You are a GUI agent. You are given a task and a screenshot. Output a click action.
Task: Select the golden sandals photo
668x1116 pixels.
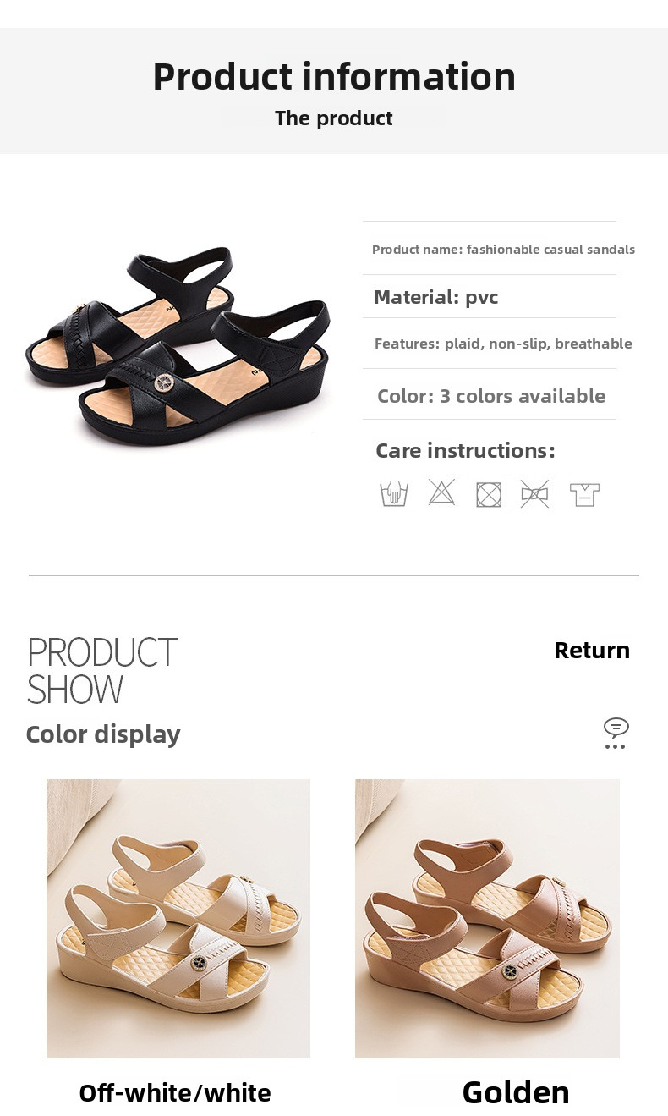[487, 918]
